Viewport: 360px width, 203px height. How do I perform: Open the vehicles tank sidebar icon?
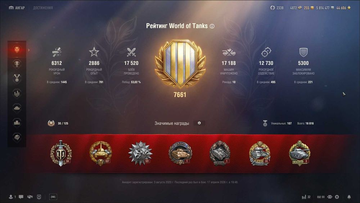17,108
